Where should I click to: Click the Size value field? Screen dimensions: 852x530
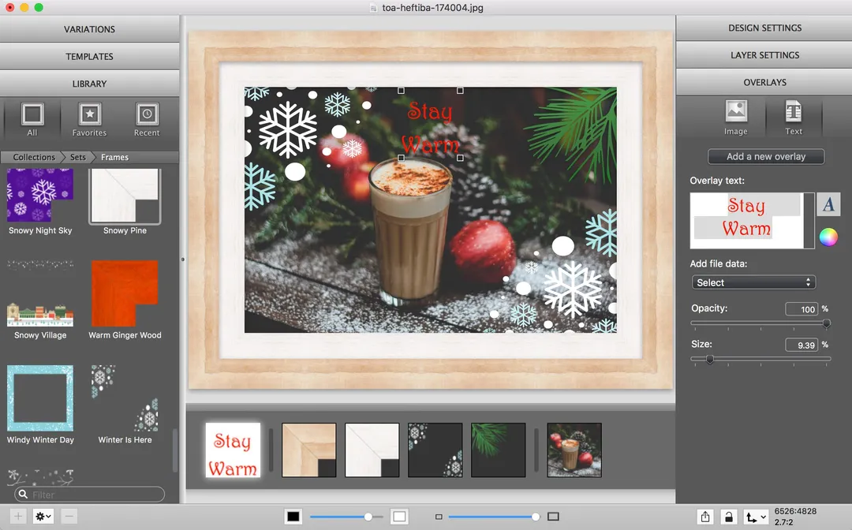[x=802, y=345]
